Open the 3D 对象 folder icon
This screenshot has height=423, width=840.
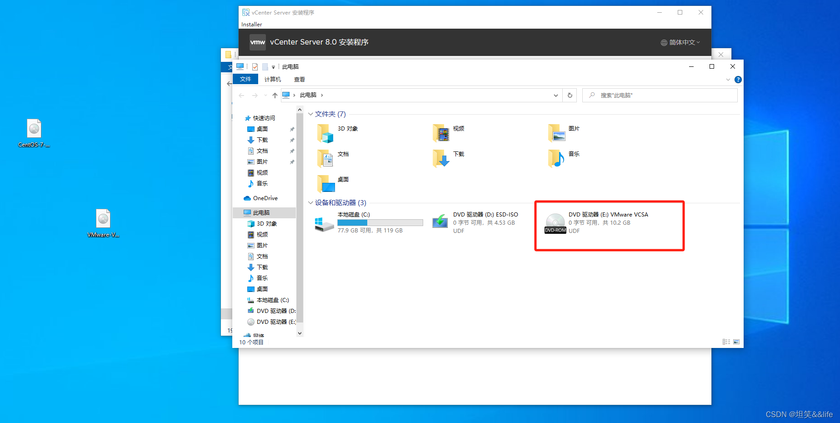coord(325,133)
